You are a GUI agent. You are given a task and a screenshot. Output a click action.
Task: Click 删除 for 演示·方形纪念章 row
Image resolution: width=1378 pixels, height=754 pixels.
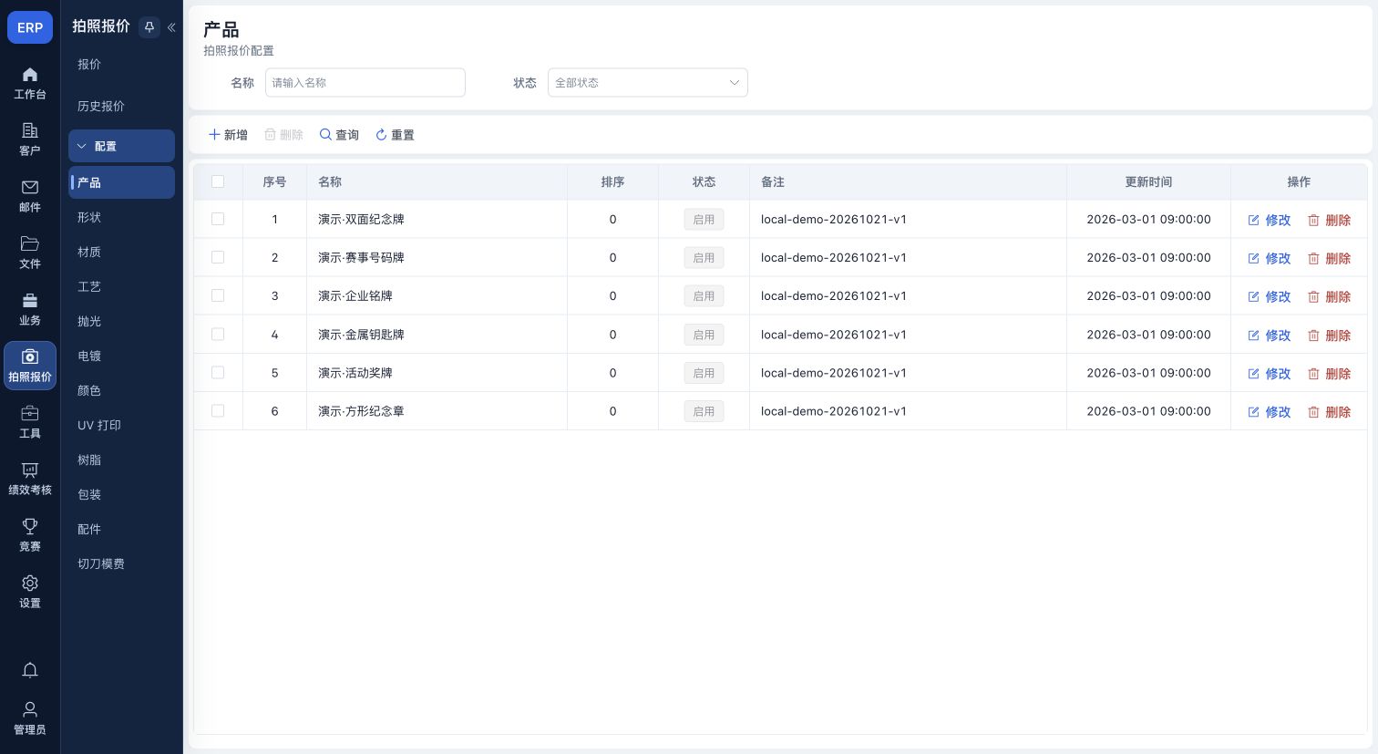tap(1329, 411)
